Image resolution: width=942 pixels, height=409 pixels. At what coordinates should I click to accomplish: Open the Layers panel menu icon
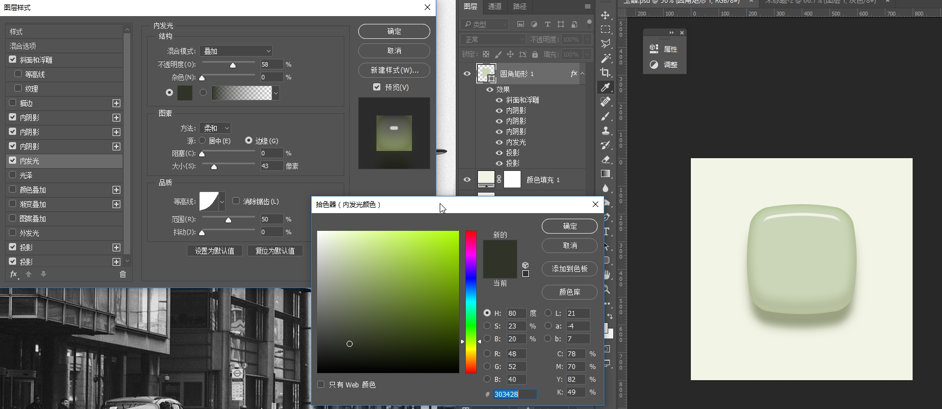587,7
